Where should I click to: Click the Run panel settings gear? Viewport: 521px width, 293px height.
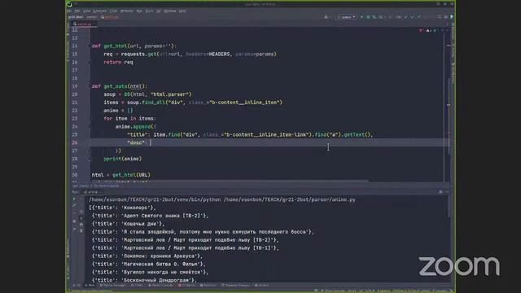point(440,192)
